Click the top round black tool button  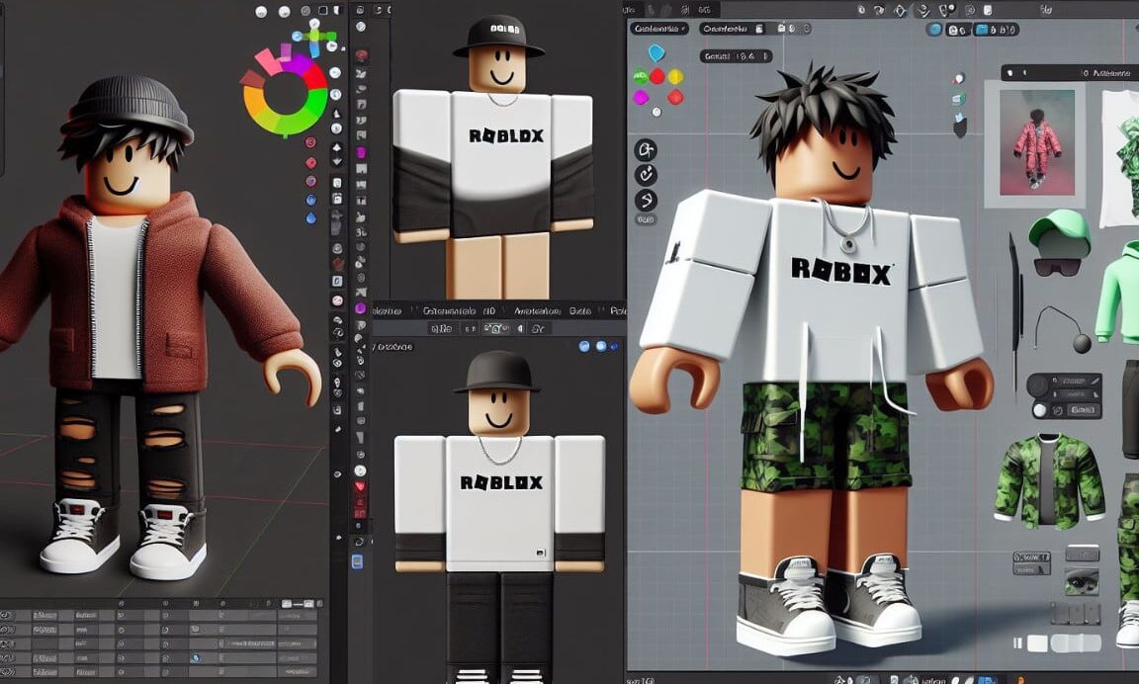point(645,150)
